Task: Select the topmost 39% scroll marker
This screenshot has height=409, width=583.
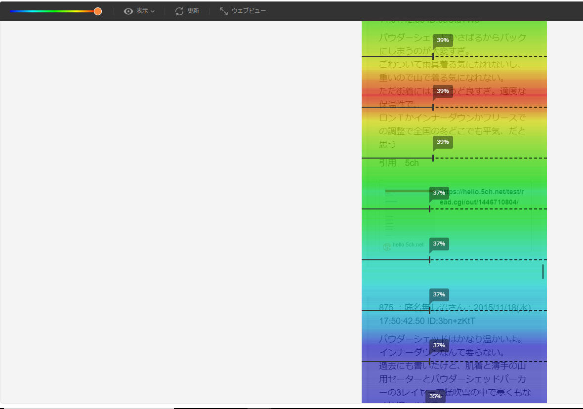Action: tap(443, 40)
